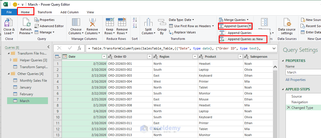The height and width of the screenshot is (138, 321).
Task: Sort descending Z to A
Action: [135, 26]
